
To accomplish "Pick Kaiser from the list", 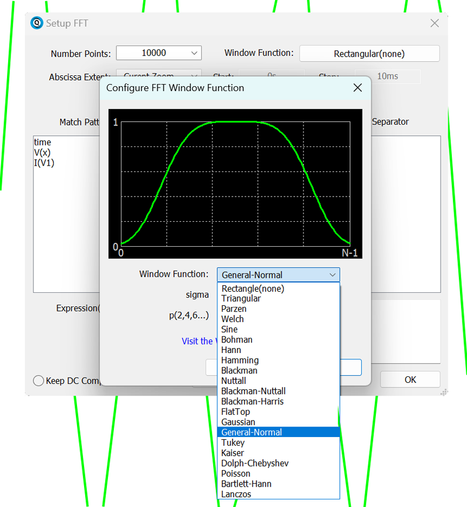I will (232, 453).
